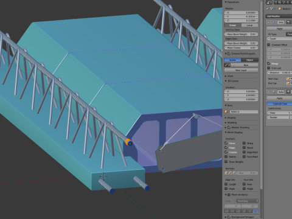Uncheck the Edges overlay checkbox
The image size is (292, 219).
click(x=226, y=148)
